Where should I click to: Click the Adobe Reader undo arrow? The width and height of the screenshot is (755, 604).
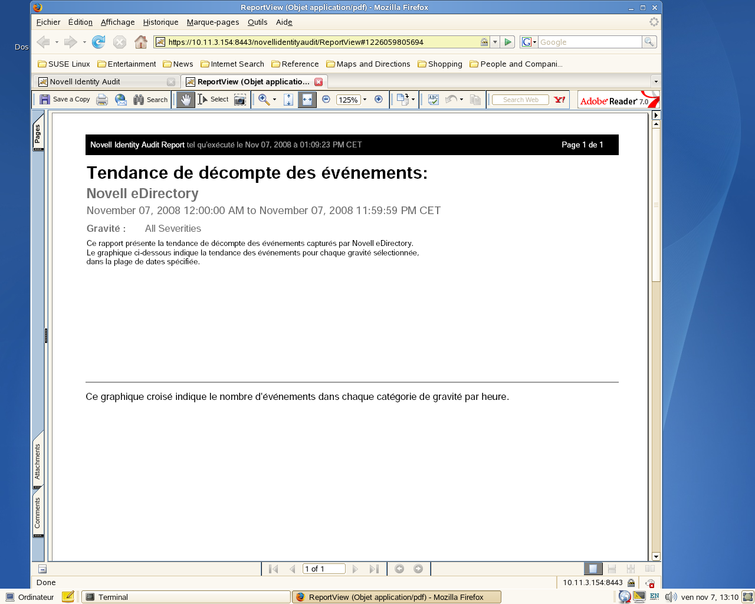(451, 100)
